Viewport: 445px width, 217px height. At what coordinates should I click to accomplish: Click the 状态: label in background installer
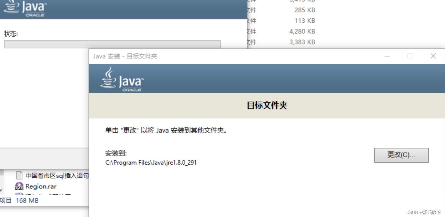coord(11,34)
